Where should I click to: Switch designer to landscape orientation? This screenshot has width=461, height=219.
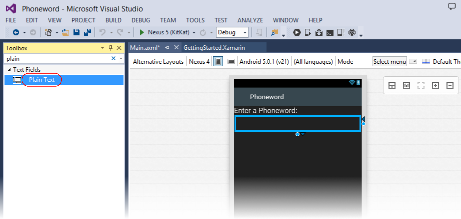[x=231, y=62]
